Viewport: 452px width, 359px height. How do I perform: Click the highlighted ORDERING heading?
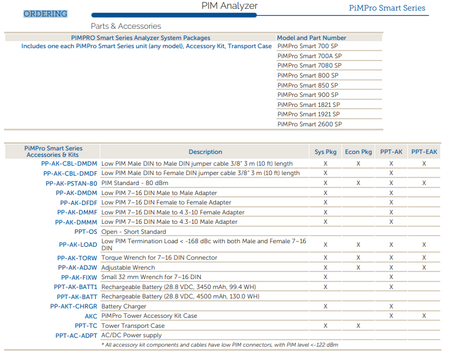(x=45, y=14)
